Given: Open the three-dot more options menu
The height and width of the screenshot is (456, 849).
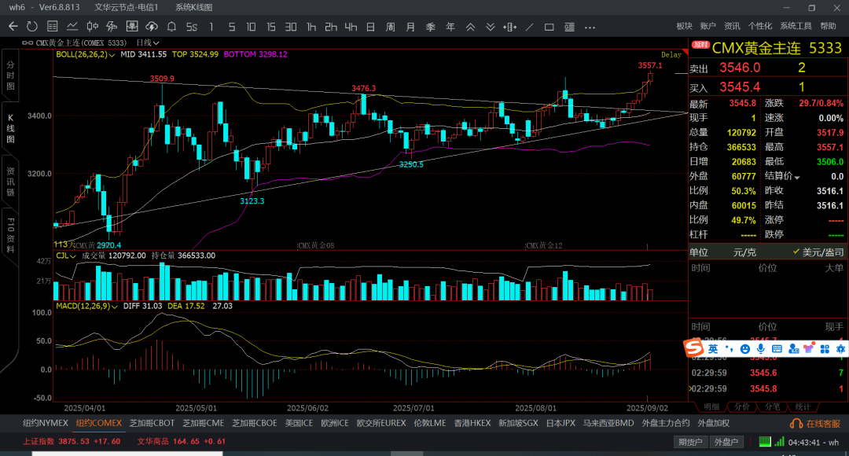Looking at the screenshot, I should tap(590, 27).
